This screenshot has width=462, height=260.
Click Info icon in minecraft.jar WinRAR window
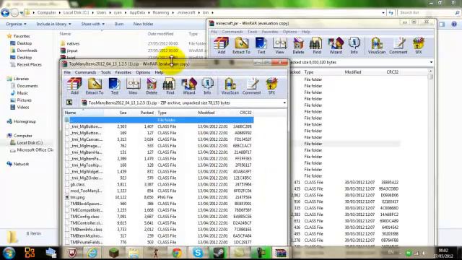[354, 45]
